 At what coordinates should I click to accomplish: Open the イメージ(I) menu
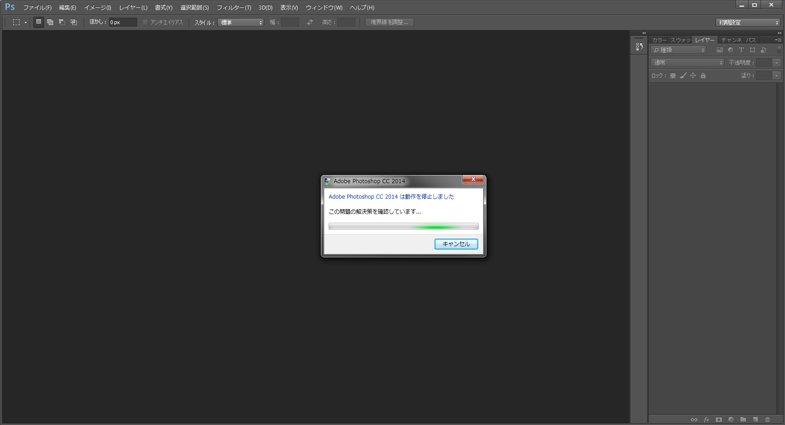(97, 8)
